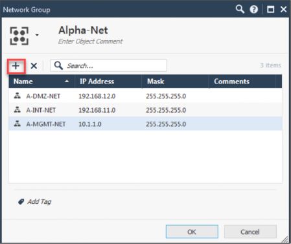
Task: Focus the Search members field
Action: (108, 65)
